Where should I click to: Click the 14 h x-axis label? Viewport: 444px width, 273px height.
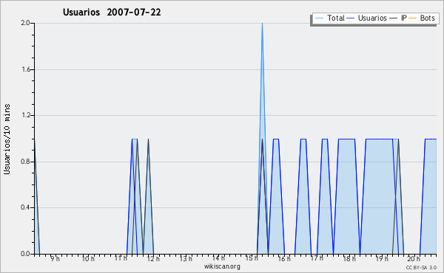(x=218, y=258)
